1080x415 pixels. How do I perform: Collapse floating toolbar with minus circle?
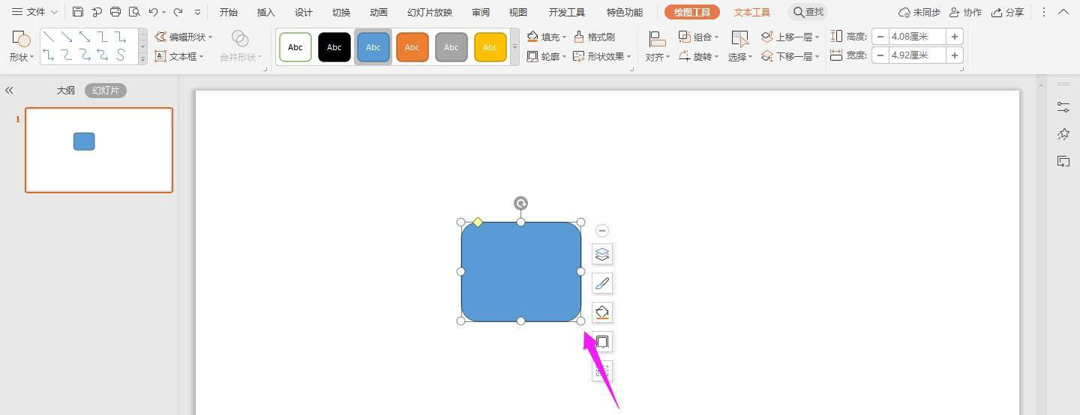(x=602, y=231)
